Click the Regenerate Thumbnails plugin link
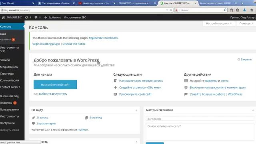The height and width of the screenshot is (144, 256). [104, 38]
